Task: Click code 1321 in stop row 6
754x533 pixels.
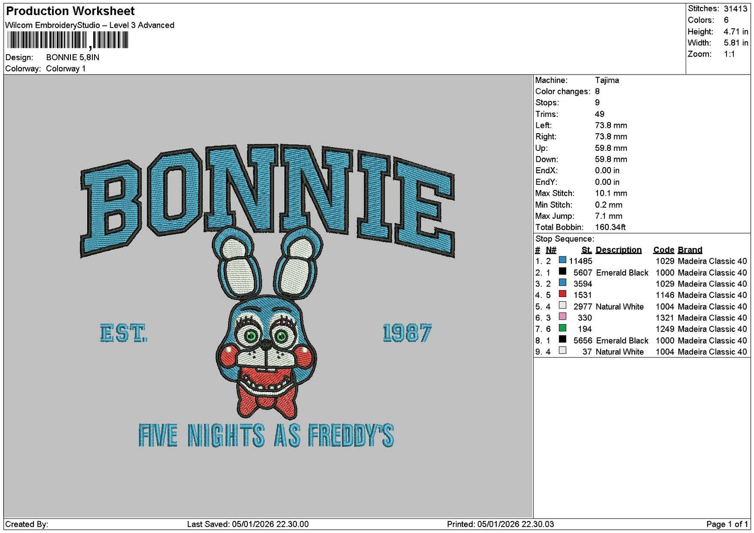Action: coord(665,318)
